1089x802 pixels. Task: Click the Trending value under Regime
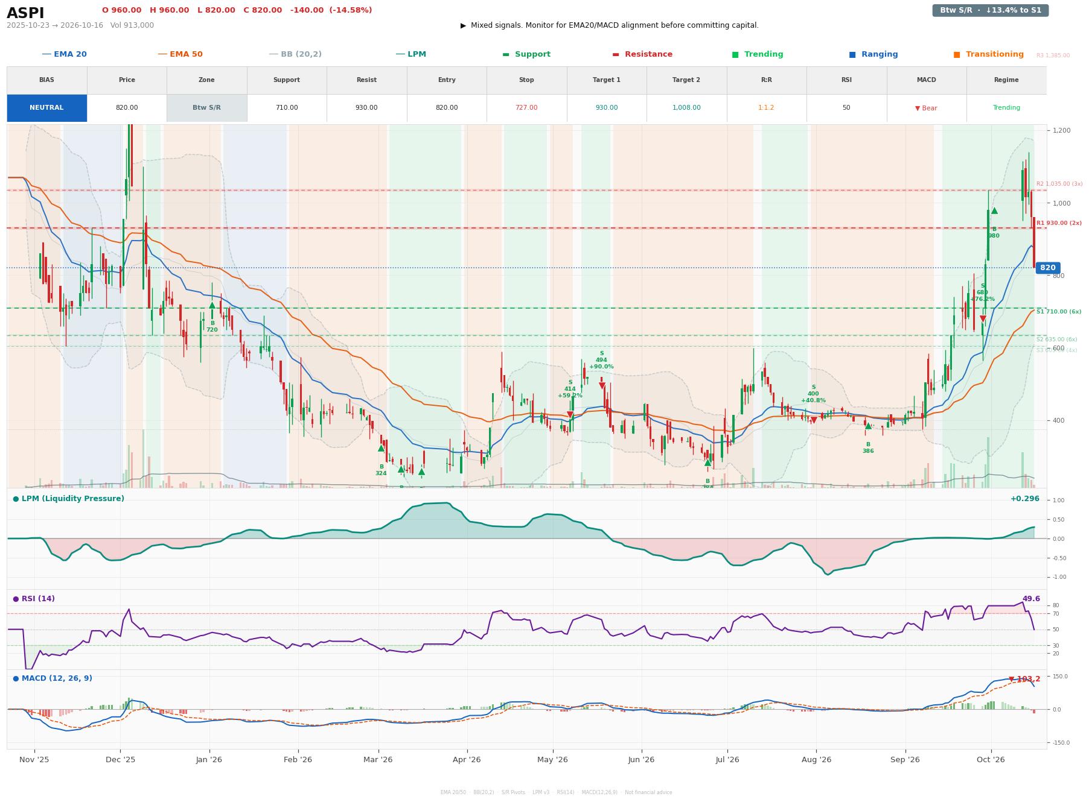[x=1006, y=108]
